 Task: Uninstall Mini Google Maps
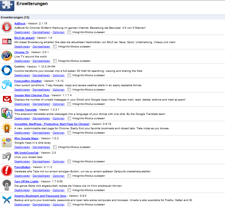coord(41,147)
